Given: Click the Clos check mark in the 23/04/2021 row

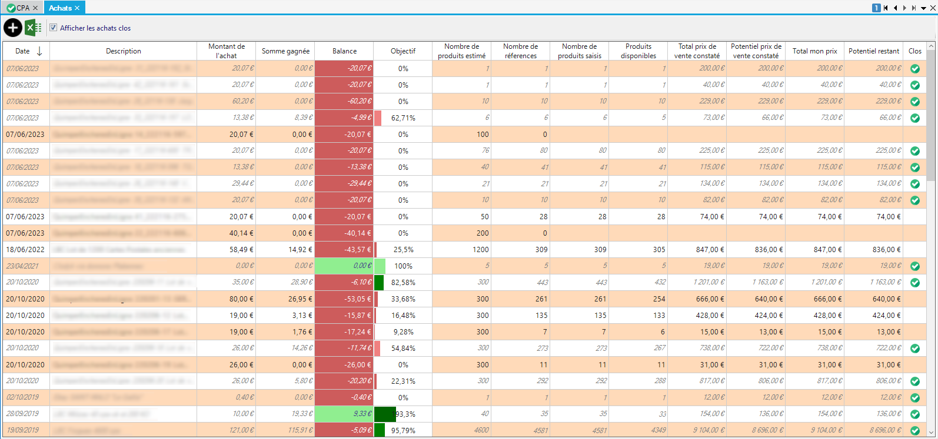Looking at the screenshot, I should (x=915, y=266).
